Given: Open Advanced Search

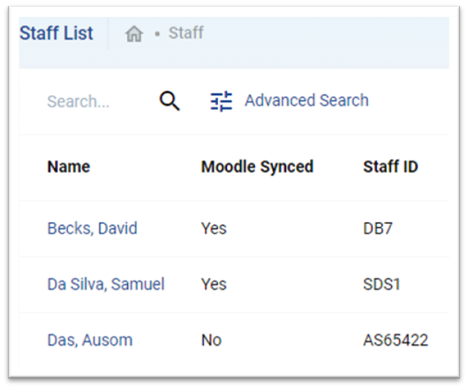Looking at the screenshot, I should coord(307,101).
